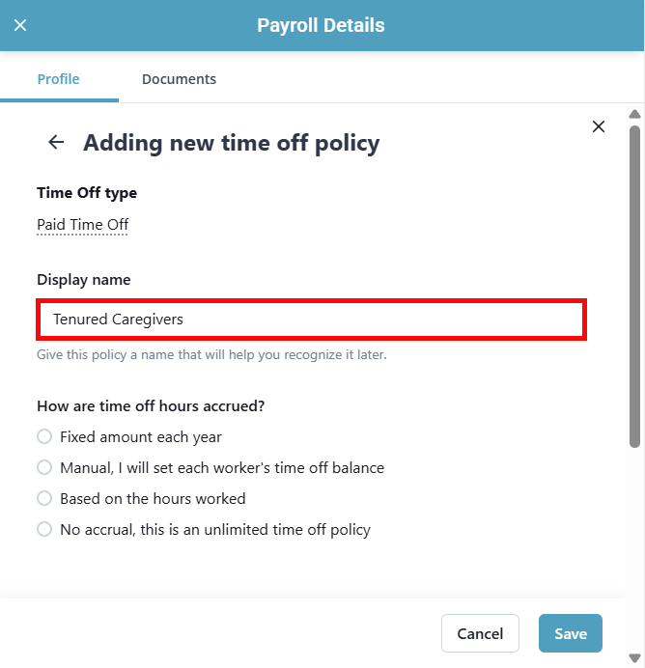Click the scroll down arrow
The image size is (645, 668).
(634, 658)
